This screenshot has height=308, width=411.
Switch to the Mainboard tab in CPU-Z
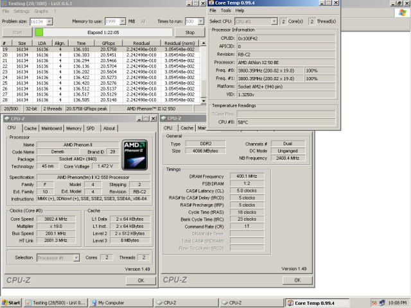[51, 128]
